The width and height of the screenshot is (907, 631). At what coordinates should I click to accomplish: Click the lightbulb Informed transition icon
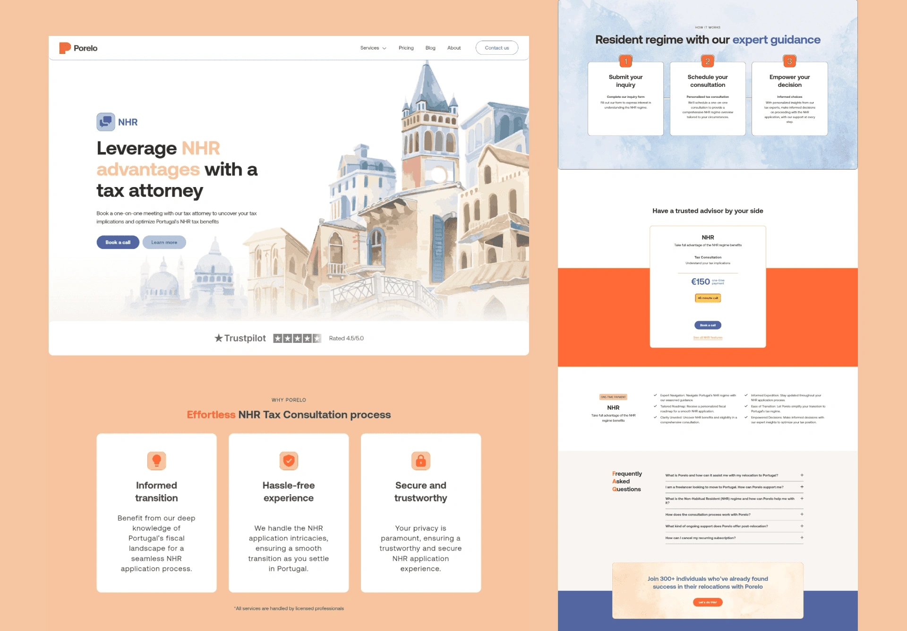pos(156,460)
